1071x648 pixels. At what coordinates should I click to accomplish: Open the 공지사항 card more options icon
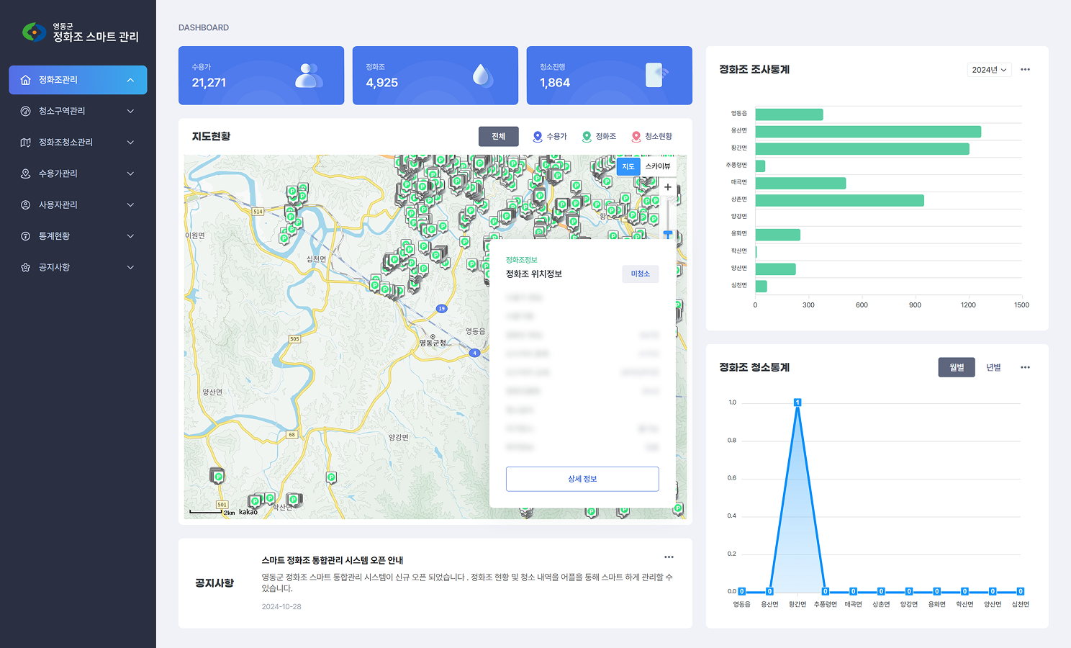pyautogui.click(x=669, y=557)
